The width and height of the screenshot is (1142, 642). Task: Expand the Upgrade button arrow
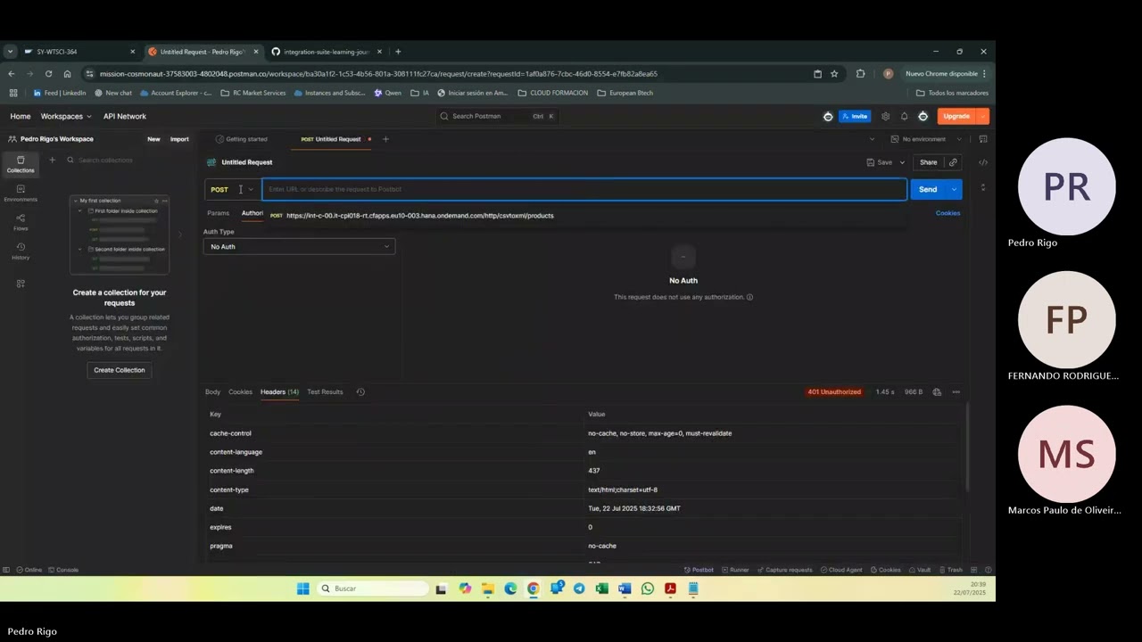(982, 116)
